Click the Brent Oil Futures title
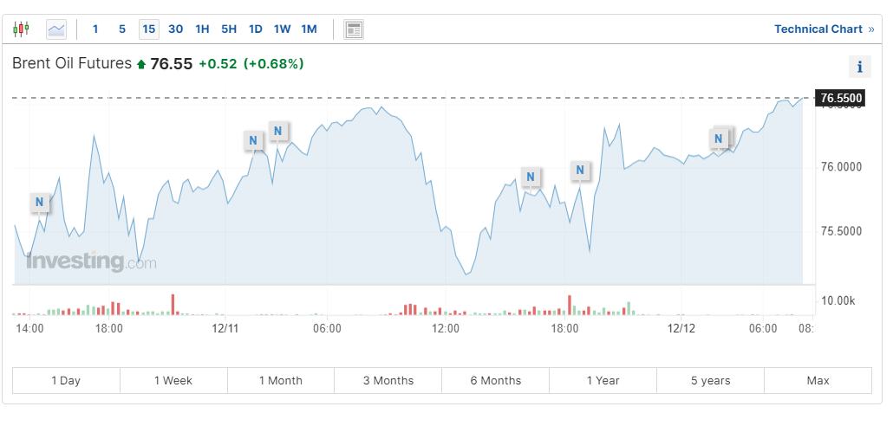 coord(72,64)
